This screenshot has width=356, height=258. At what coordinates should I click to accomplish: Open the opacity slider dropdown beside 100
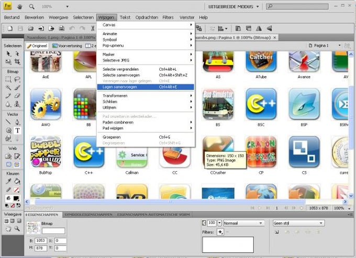(219, 223)
